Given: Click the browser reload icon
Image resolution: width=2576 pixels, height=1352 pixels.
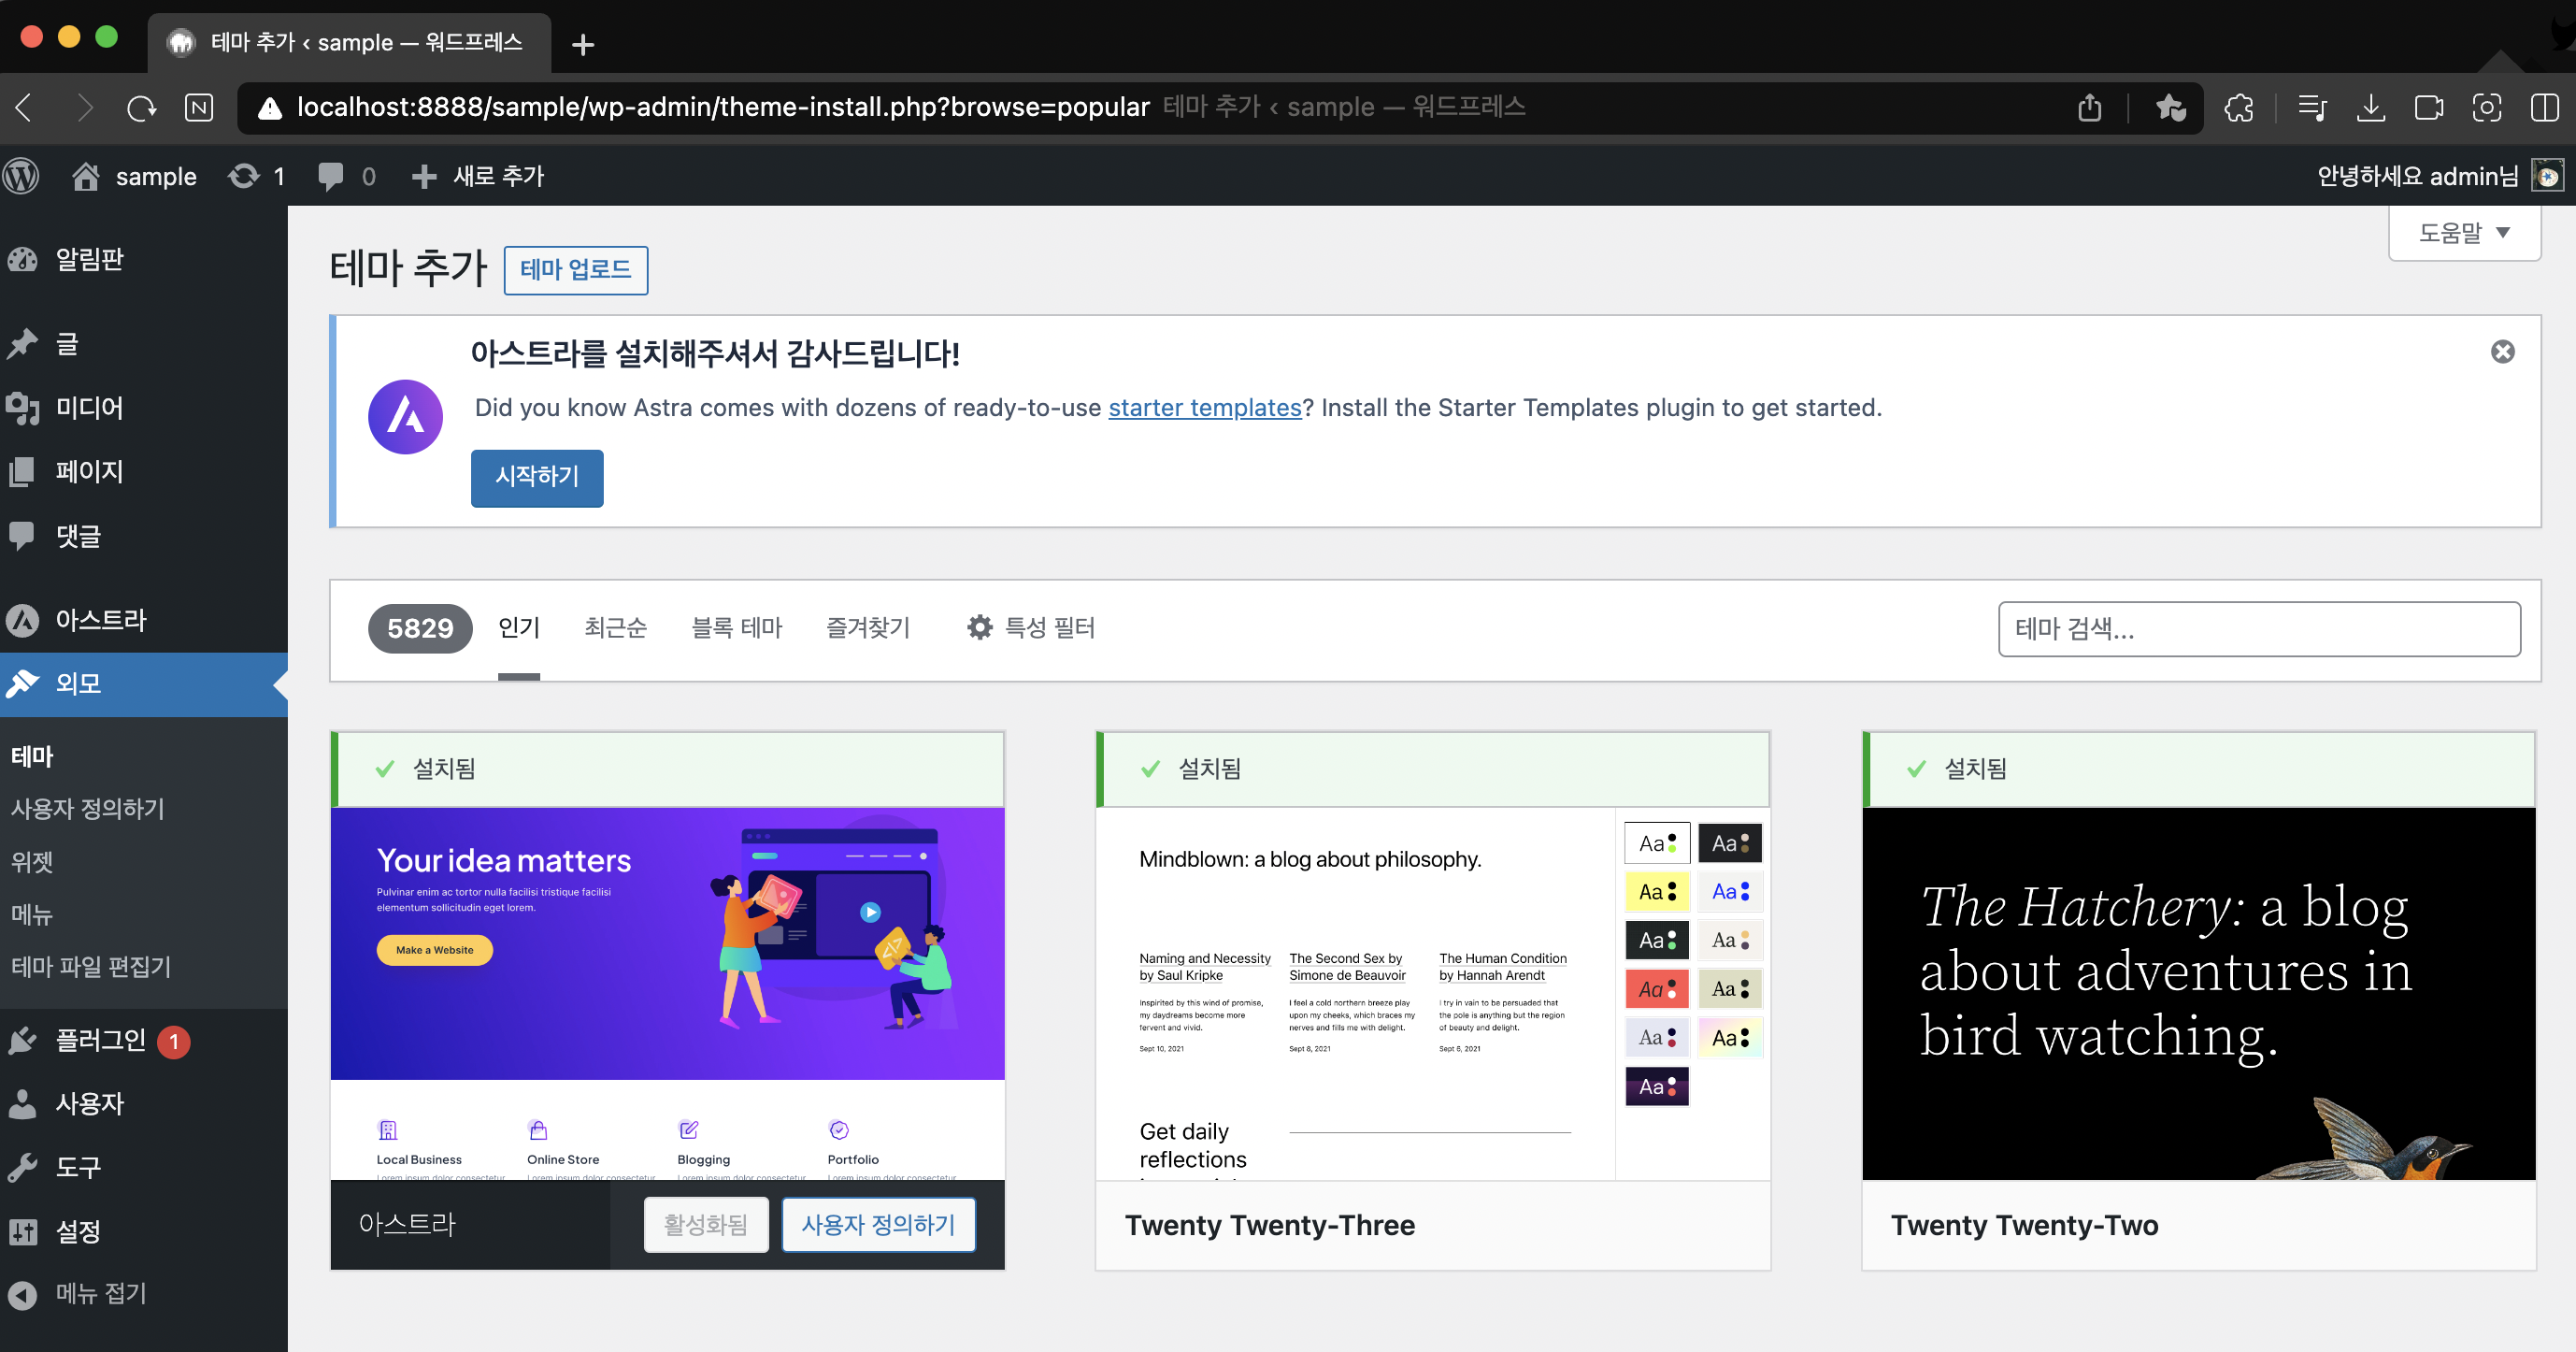Looking at the screenshot, I should click(141, 107).
